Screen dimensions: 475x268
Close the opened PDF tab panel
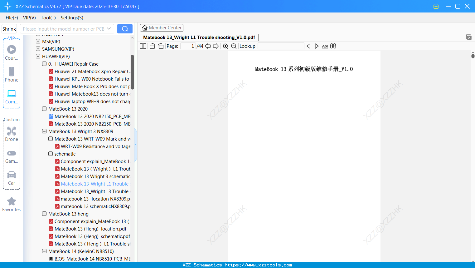tap(469, 37)
